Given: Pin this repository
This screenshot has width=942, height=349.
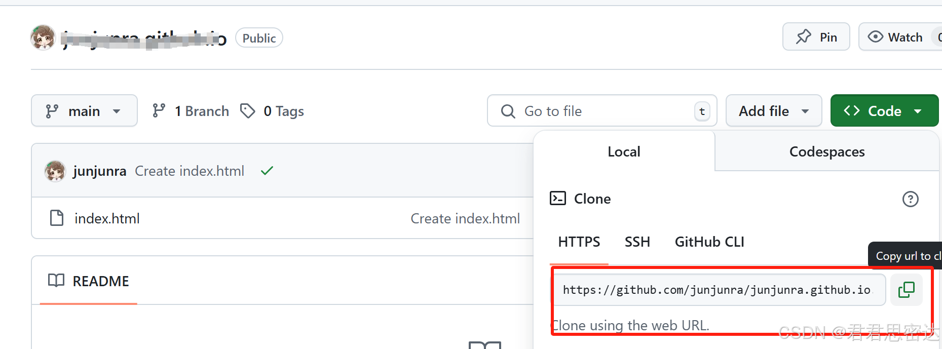Looking at the screenshot, I should [x=816, y=36].
